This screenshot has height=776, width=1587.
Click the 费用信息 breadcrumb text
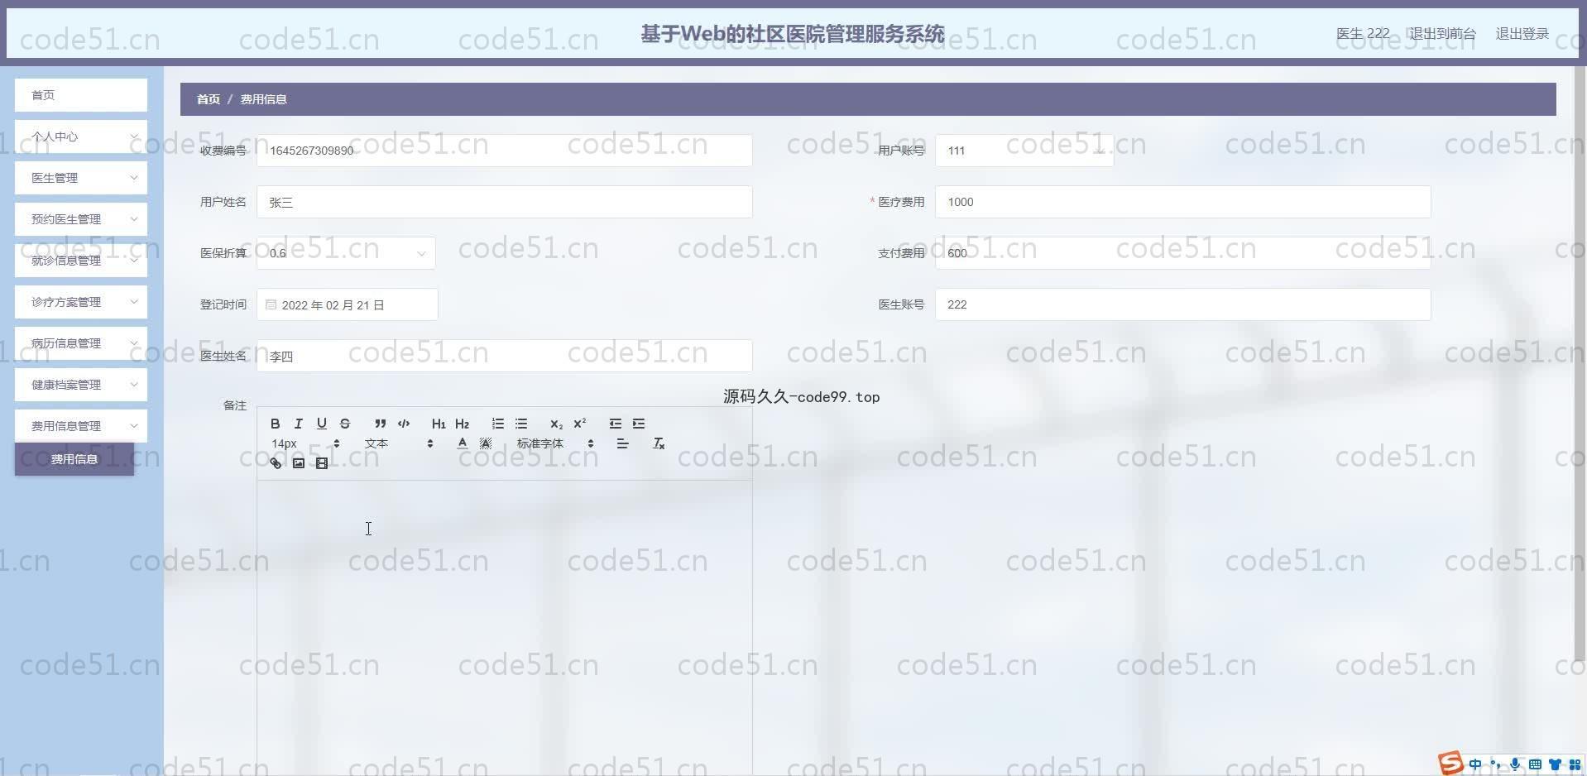tap(263, 99)
